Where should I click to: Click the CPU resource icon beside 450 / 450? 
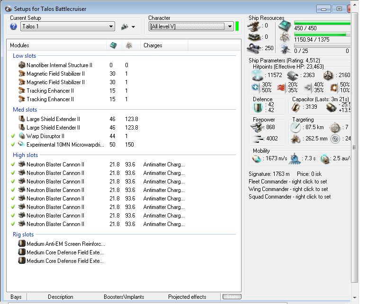click(x=285, y=26)
